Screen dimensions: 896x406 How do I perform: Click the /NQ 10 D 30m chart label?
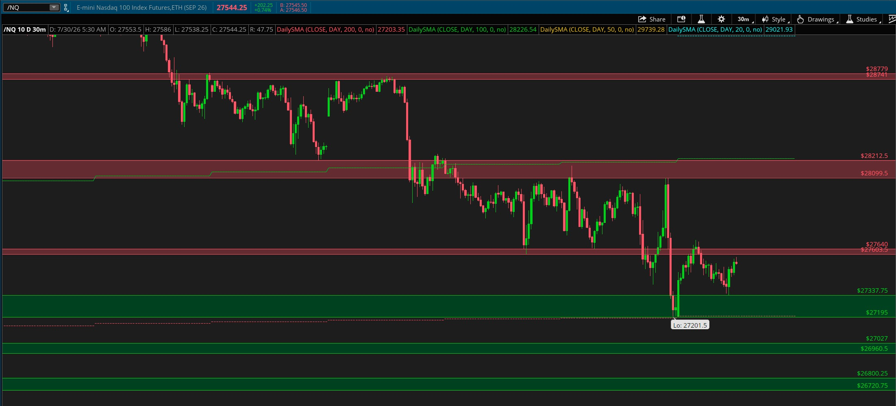coord(25,29)
